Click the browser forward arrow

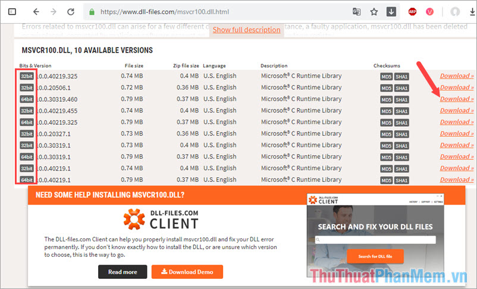[x=54, y=12]
